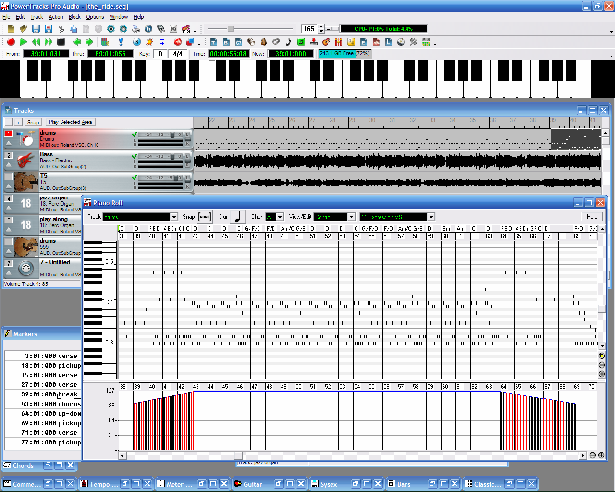Click the blue 'S' circle icon

coord(137,42)
